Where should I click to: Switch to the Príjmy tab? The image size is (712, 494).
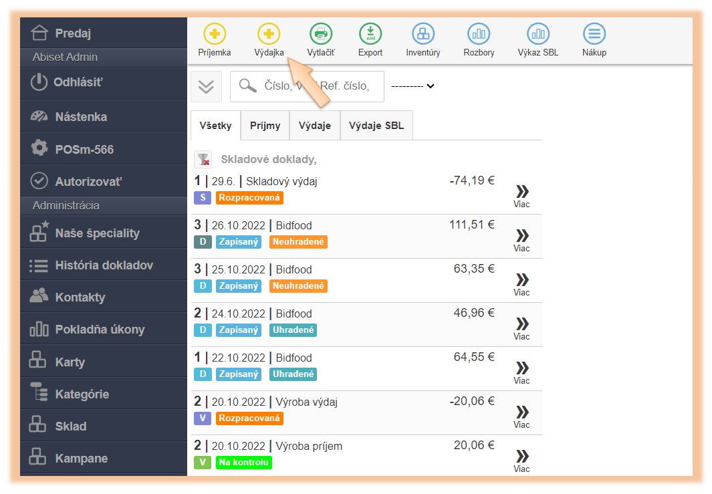(x=265, y=126)
